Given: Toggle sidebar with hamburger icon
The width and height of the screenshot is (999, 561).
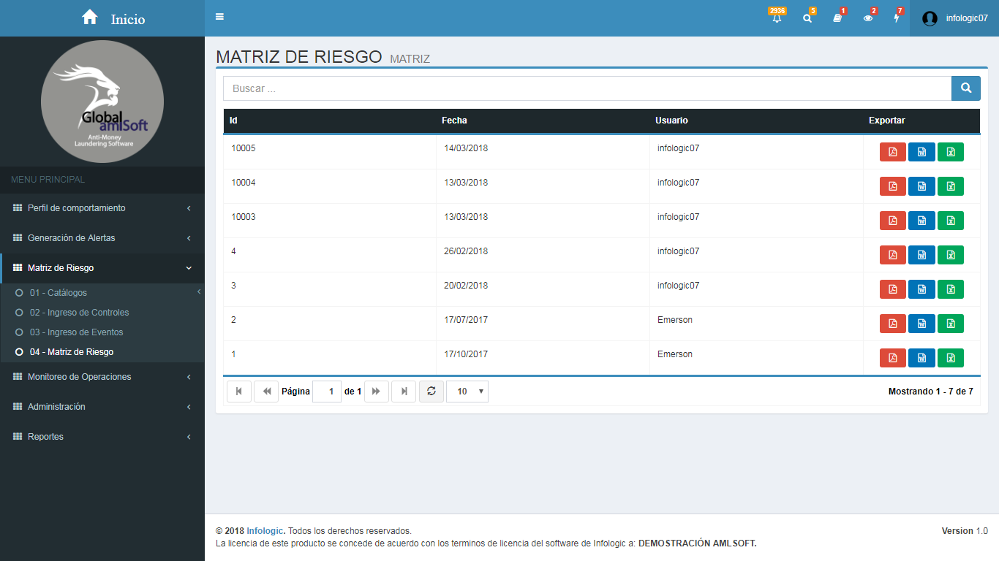Looking at the screenshot, I should 220,18.
